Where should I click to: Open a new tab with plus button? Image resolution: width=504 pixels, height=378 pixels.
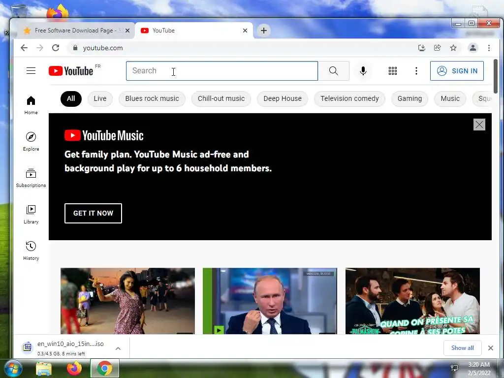[x=264, y=31]
